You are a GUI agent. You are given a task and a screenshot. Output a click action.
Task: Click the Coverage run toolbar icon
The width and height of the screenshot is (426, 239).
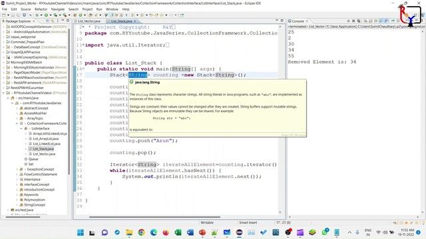pyautogui.click(x=55, y=15)
